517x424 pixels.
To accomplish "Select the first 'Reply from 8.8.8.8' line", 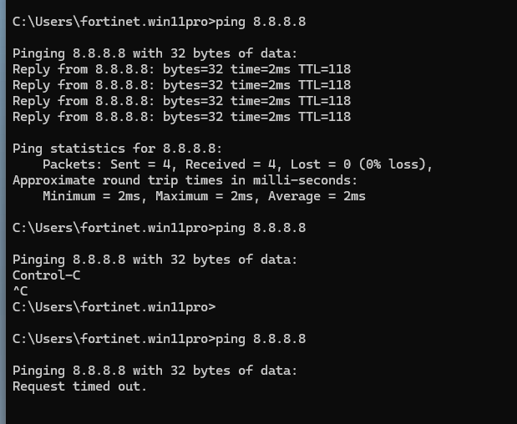I will (181, 68).
